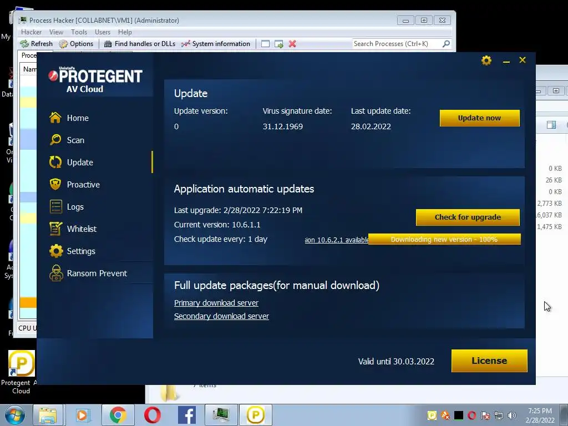Open the View menu in Process Hacker
This screenshot has width=568, height=426.
[56, 32]
